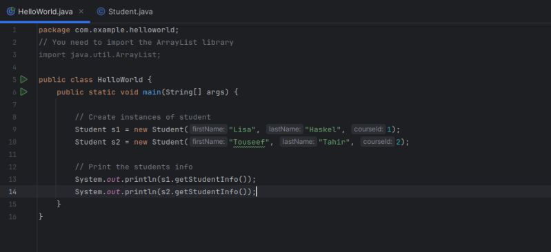This screenshot has height=252, width=551.
Task: Switch to the Student.java tab
Action: point(125,12)
